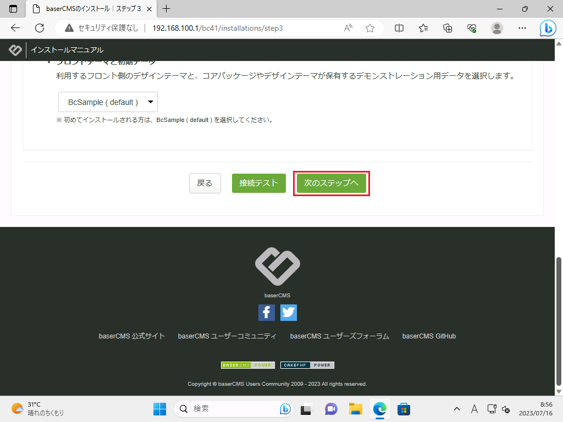The image size is (563, 422).
Task: Click the 次のステップへ button
Action: tap(331, 183)
